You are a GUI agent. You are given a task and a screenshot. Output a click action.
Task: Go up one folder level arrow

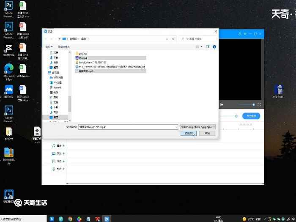pyautogui.click(x=59, y=39)
